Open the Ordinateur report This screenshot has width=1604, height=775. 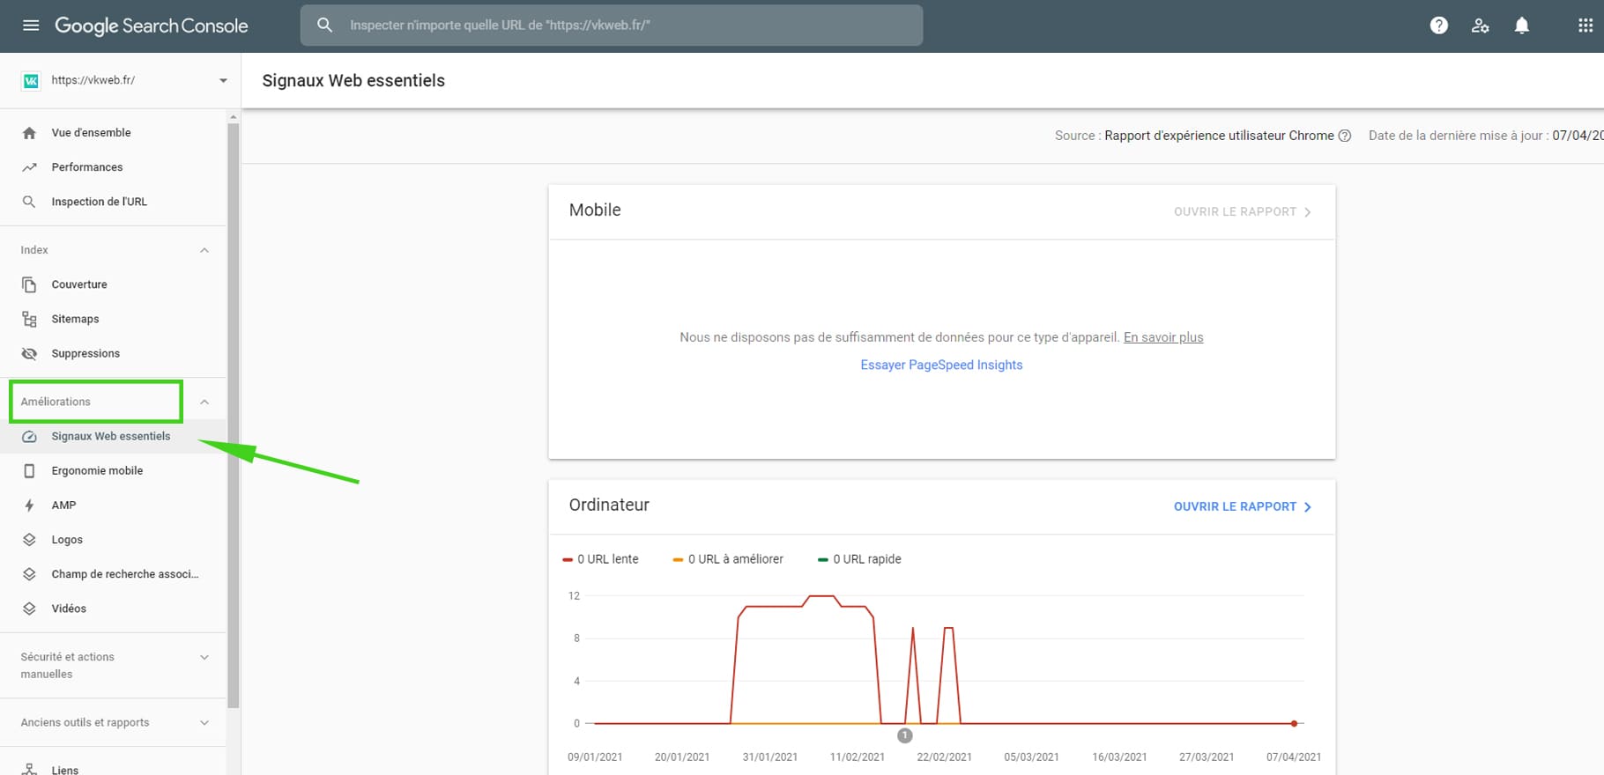(x=1243, y=506)
